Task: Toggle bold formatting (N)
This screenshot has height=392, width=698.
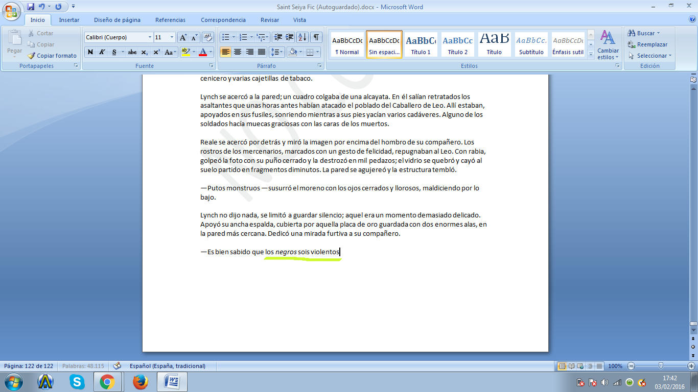Action: point(90,52)
